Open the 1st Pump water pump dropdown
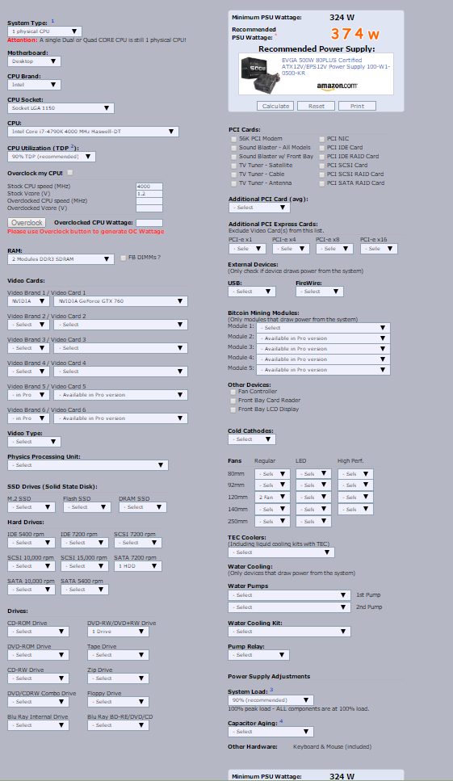The width and height of the screenshot is (453, 781). pos(290,595)
